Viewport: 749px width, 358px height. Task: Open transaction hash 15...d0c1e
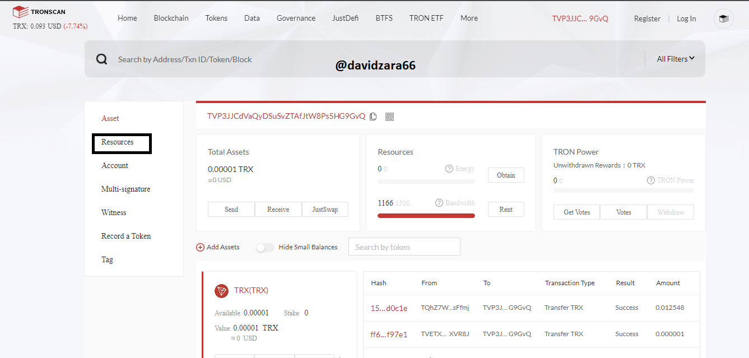389,308
